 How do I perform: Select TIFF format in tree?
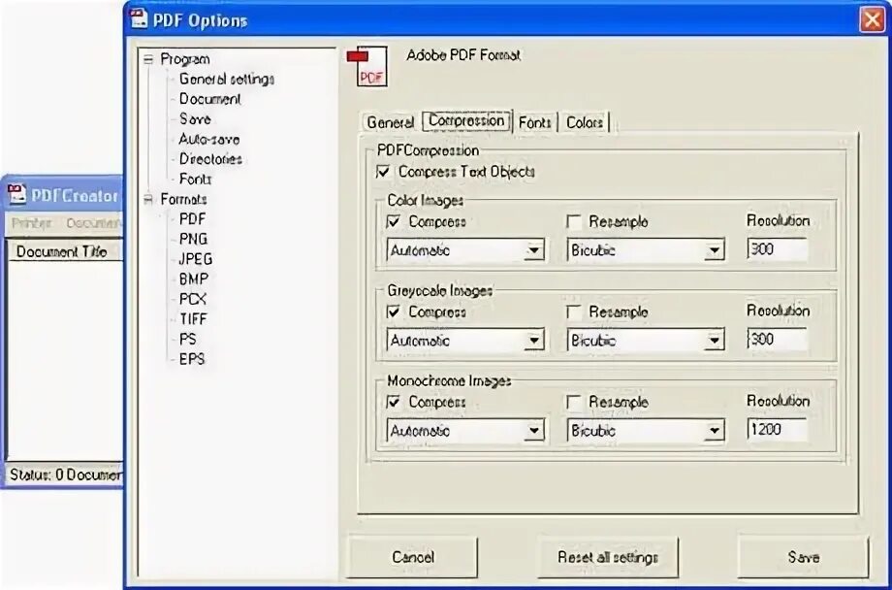point(193,319)
